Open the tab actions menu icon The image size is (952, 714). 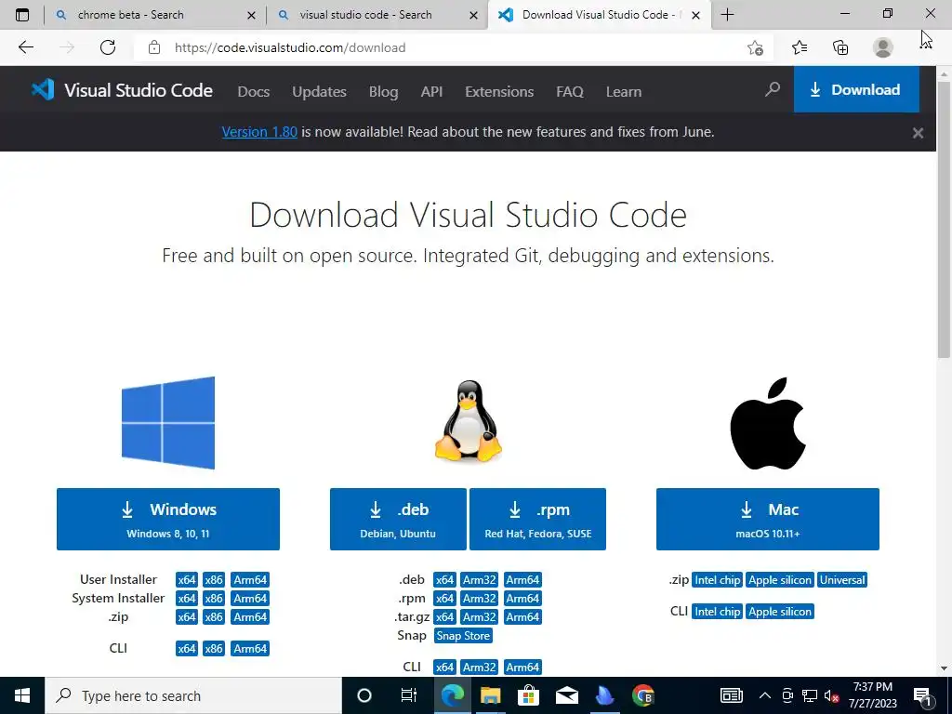pos(22,15)
